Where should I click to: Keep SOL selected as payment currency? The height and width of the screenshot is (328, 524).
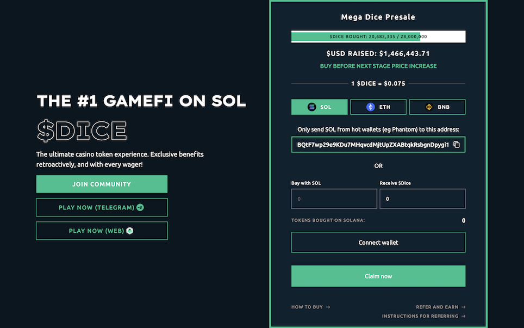click(319, 107)
